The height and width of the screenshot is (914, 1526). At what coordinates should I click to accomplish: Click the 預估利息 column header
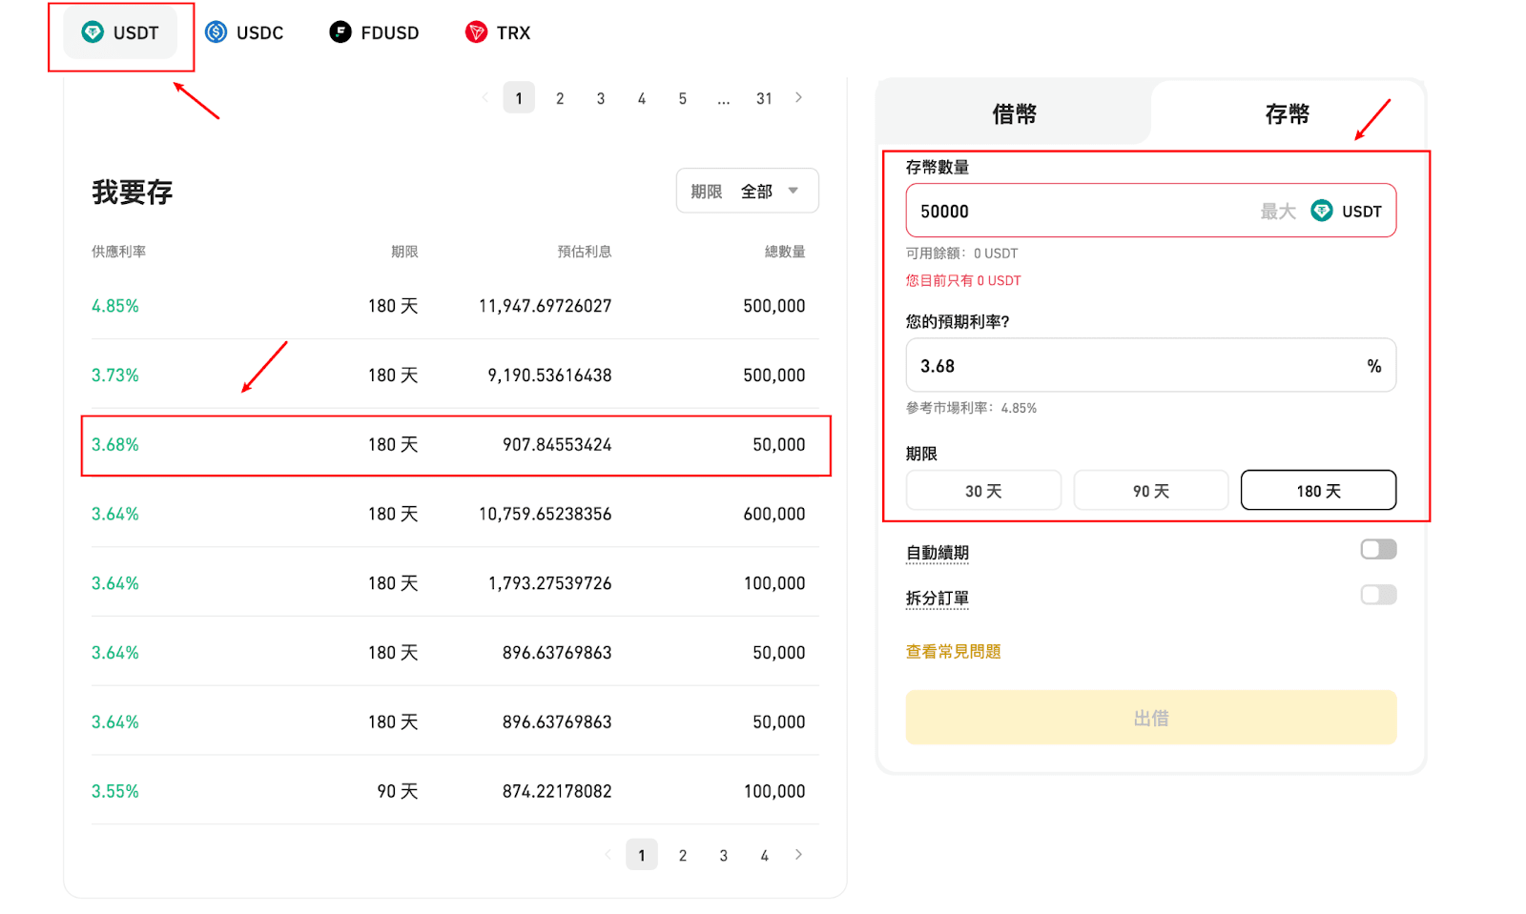[585, 252]
